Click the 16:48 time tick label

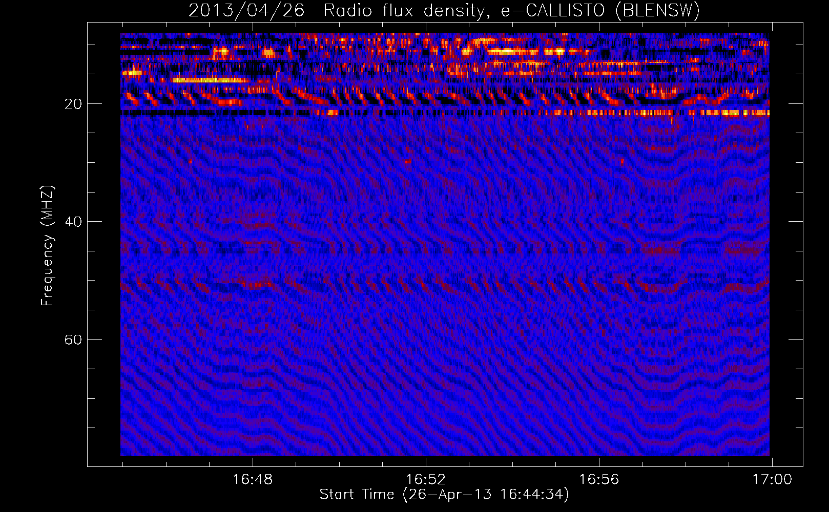[x=253, y=479]
